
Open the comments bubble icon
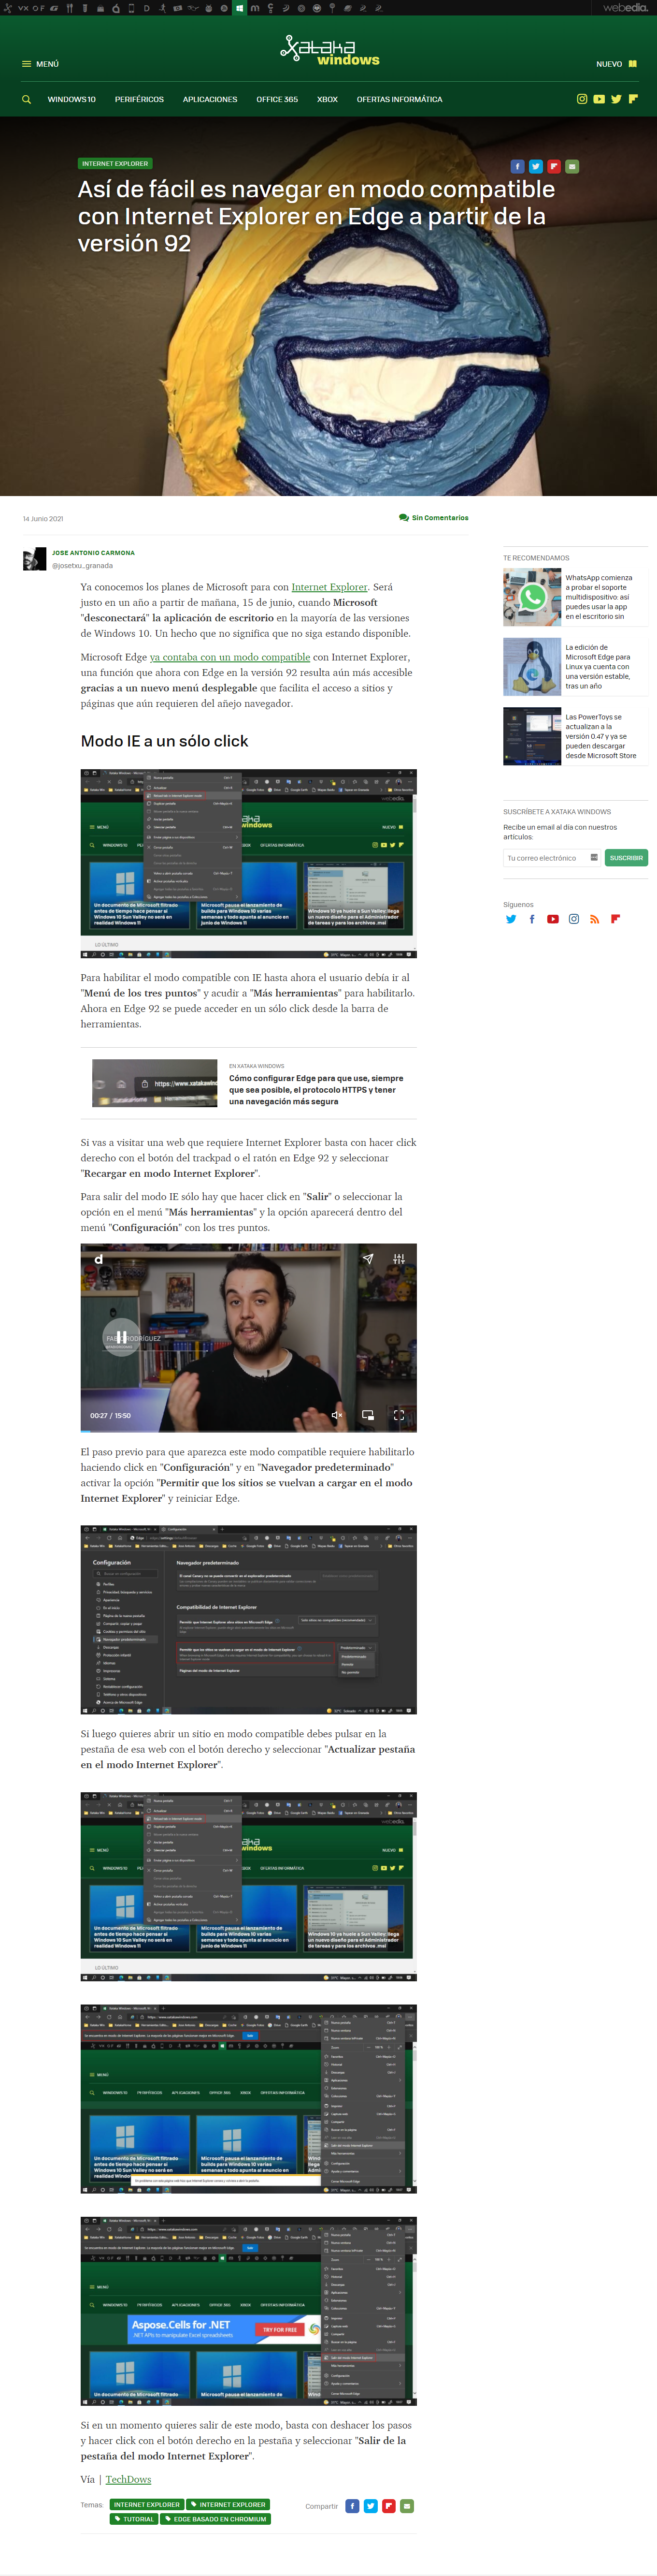point(403,518)
